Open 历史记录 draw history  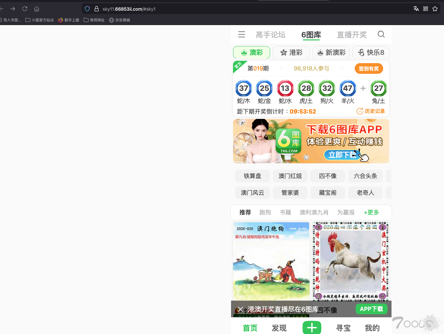coord(371,111)
